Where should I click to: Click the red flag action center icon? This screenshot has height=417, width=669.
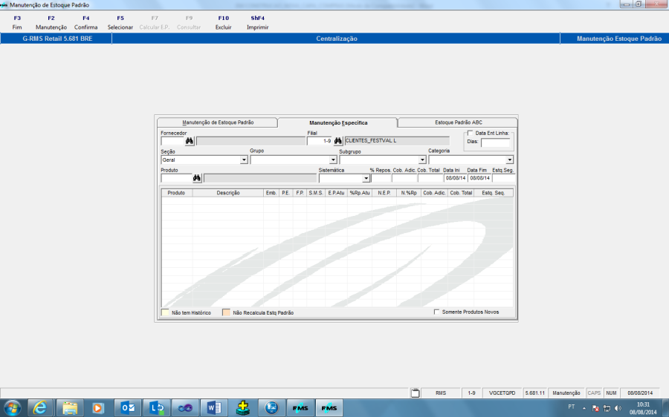[x=595, y=409]
